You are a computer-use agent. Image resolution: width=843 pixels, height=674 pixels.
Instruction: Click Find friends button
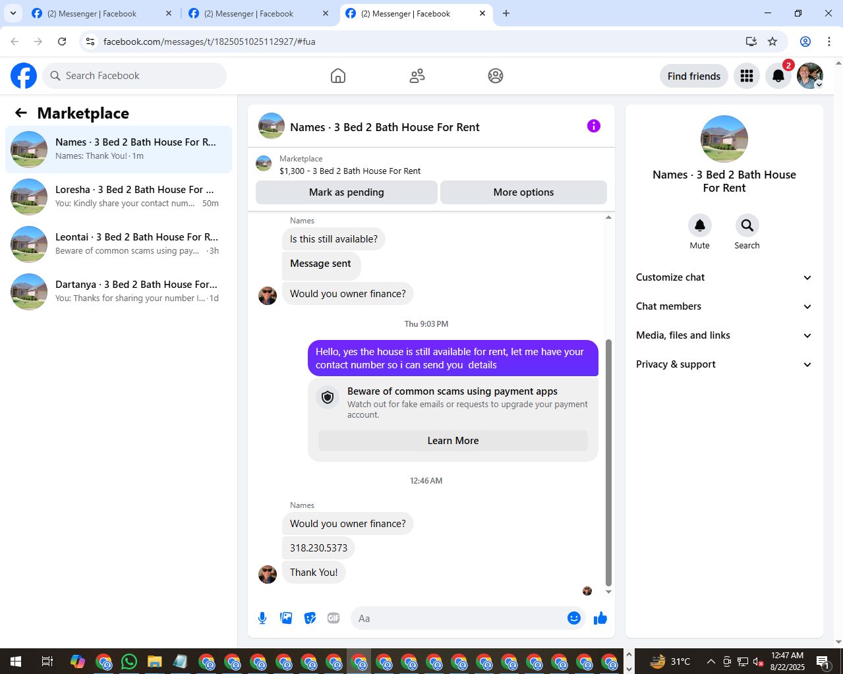pyautogui.click(x=694, y=76)
